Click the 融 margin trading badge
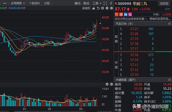Viewport: 172px width, 112px height. [126, 14]
